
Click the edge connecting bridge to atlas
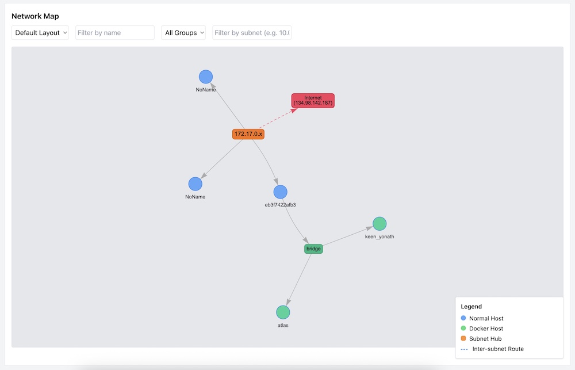pyautogui.click(x=299, y=279)
